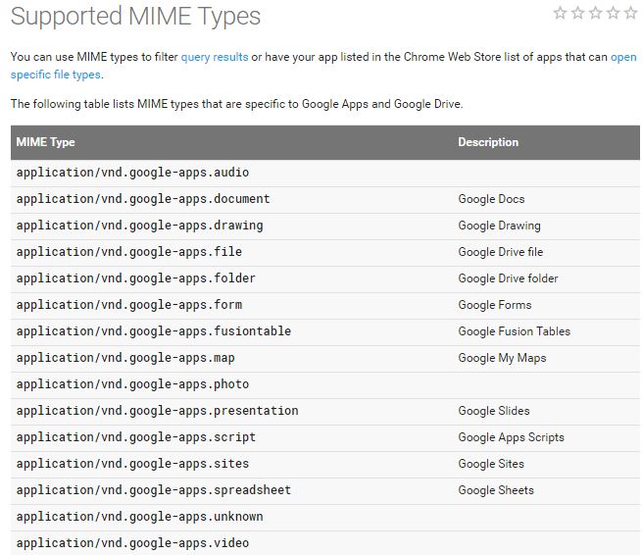
Task: Click the second rating star
Action: tap(577, 13)
